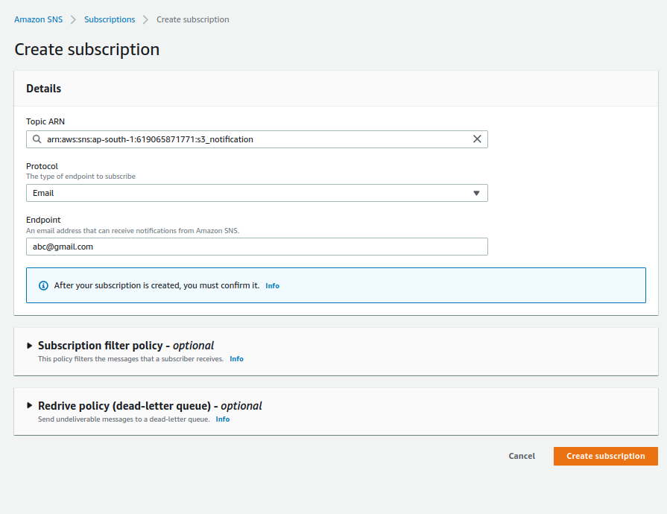Click the Topic ARN label
Image resolution: width=667 pixels, height=514 pixels.
[45, 121]
